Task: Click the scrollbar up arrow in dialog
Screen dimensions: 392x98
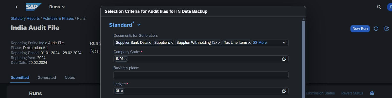Action: click(x=303, y=19)
